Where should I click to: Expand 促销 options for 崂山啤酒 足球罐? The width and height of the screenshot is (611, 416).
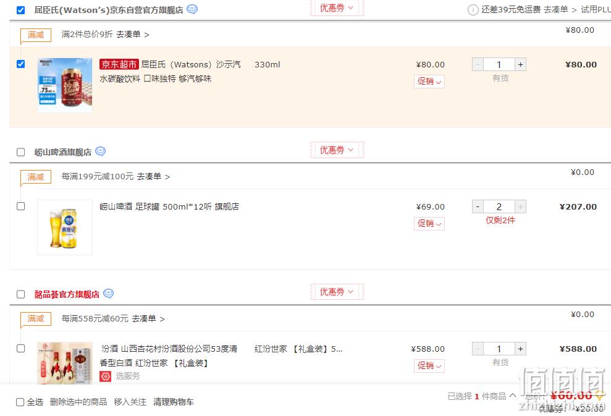tap(429, 223)
